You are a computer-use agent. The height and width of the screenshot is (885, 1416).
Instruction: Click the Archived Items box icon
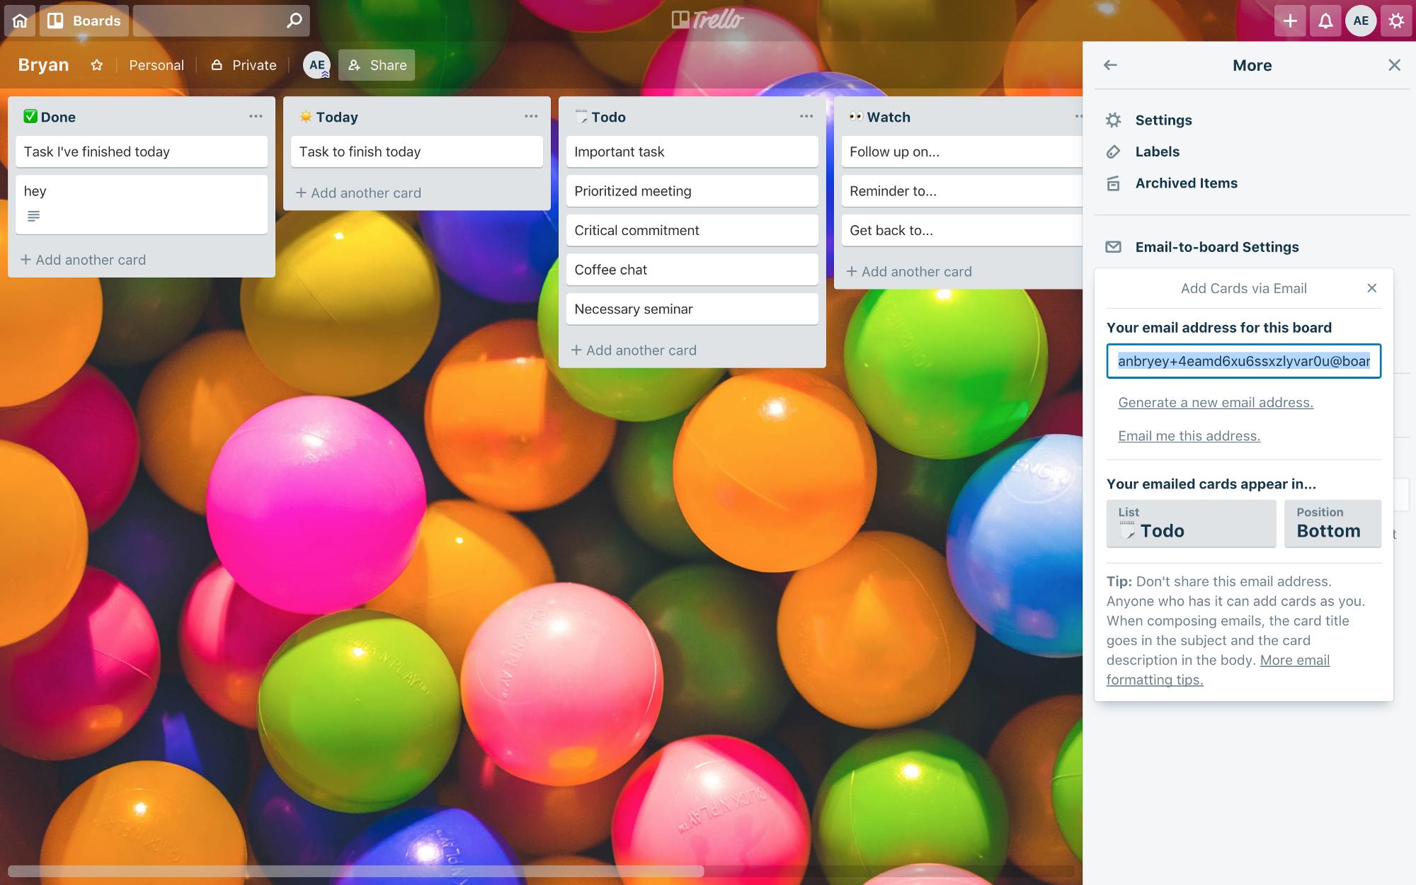1113,183
